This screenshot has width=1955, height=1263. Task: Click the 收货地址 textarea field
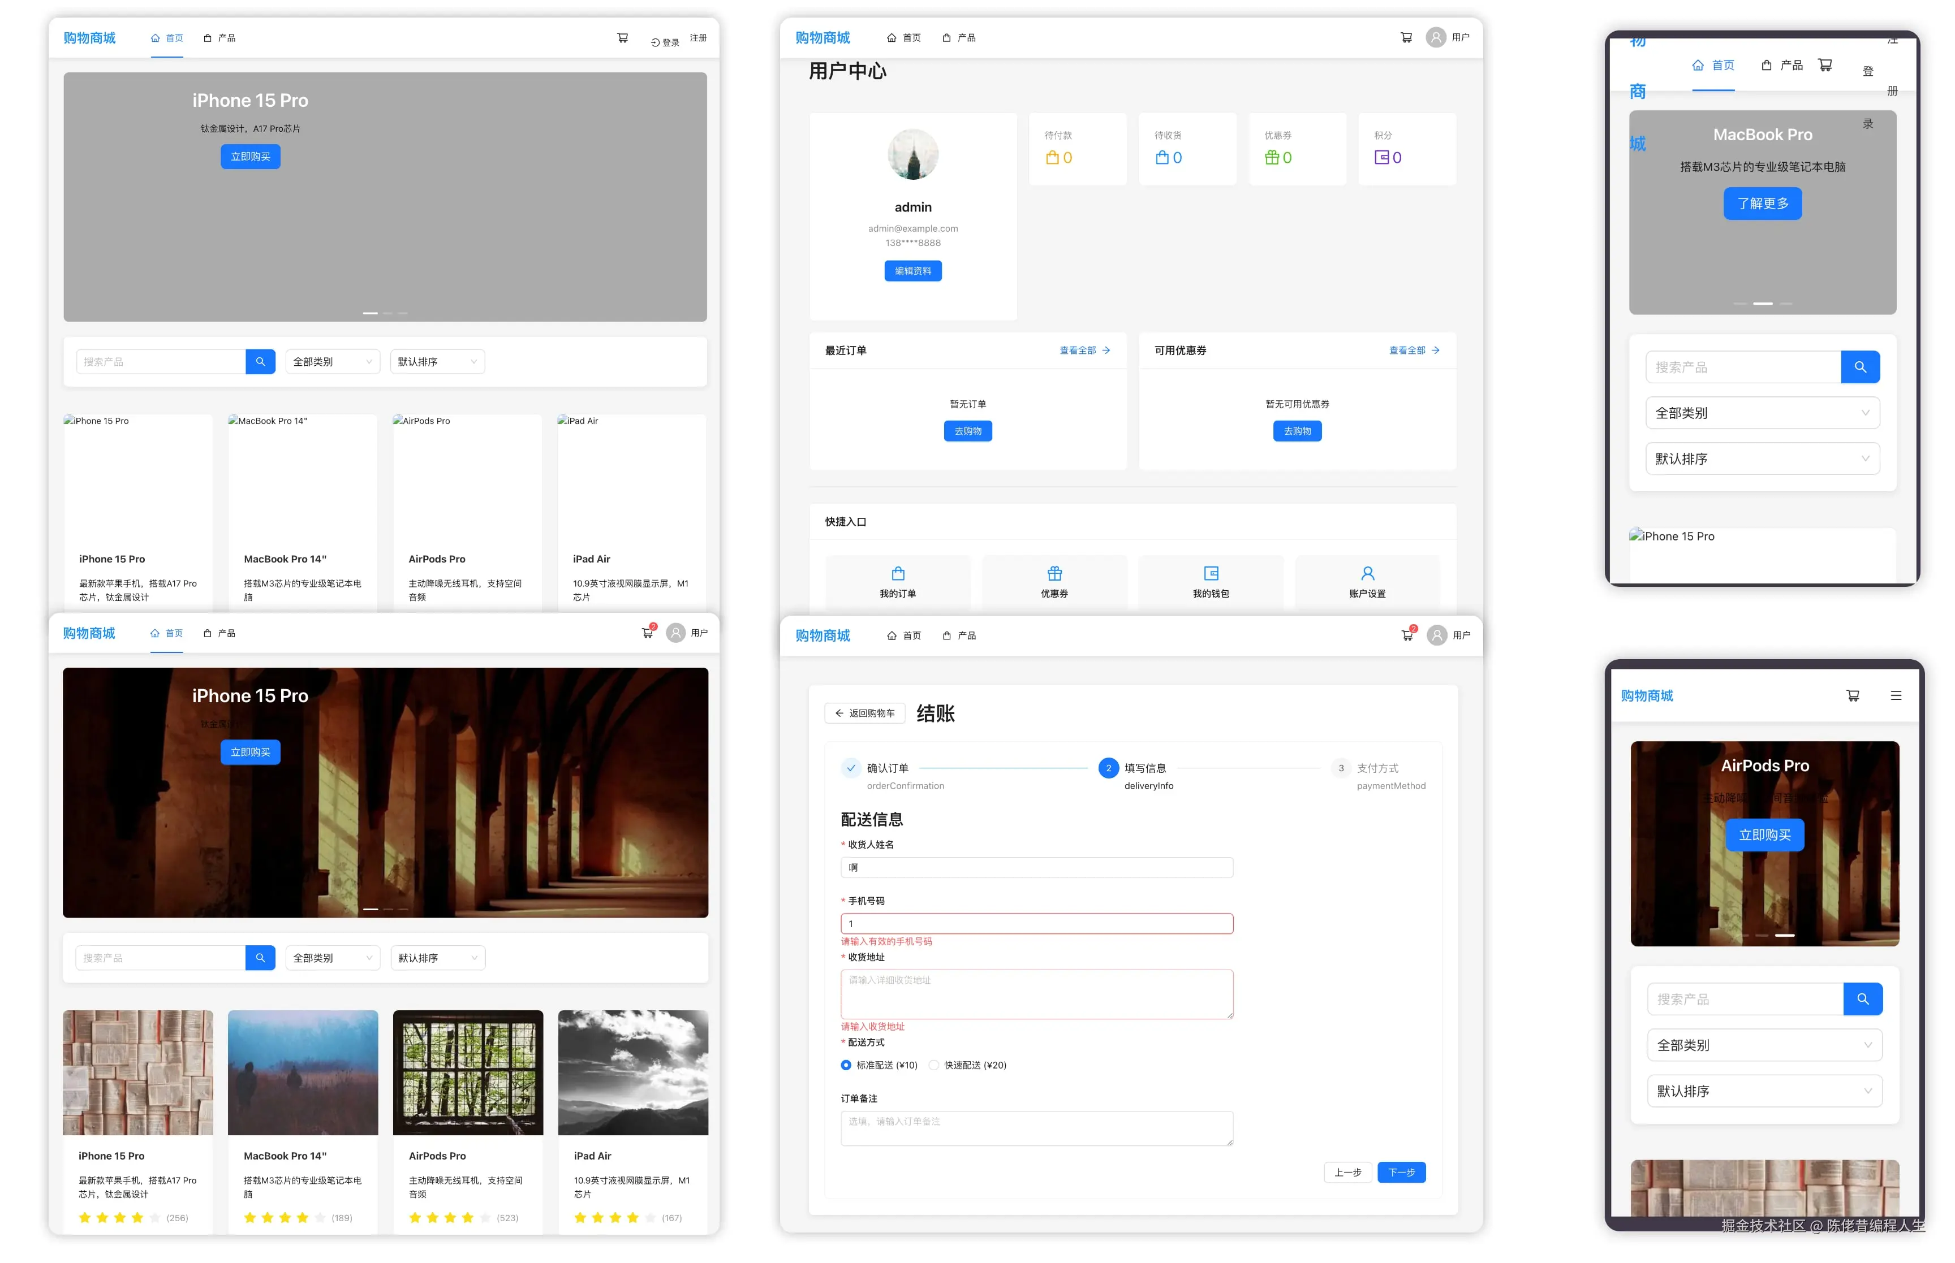click(1036, 994)
